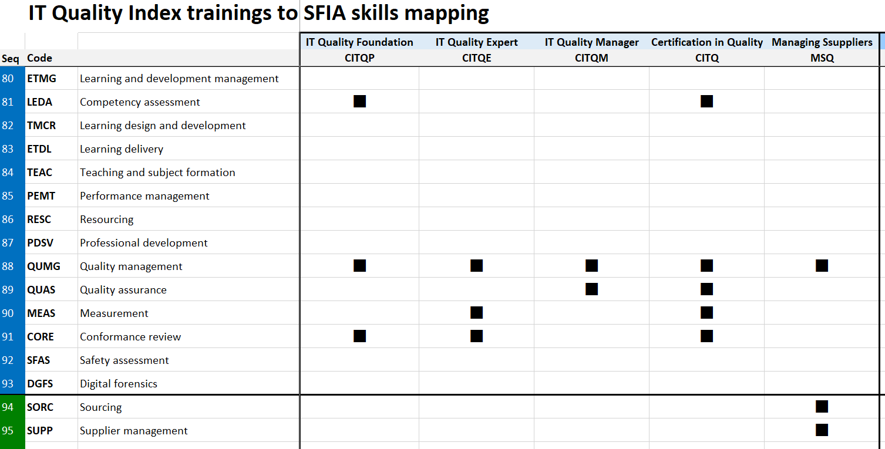Select the 'Digital forensics' cell
This screenshot has width=885, height=449.
pos(189,384)
